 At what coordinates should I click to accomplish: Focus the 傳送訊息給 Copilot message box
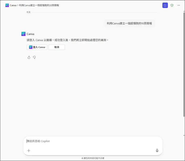point(93,141)
